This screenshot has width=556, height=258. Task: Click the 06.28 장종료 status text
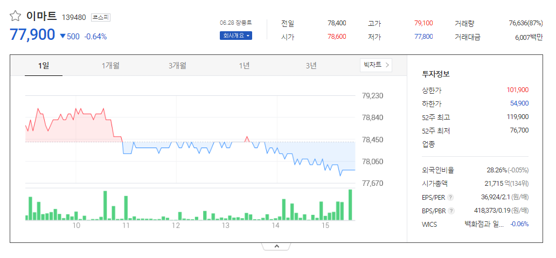coord(235,23)
